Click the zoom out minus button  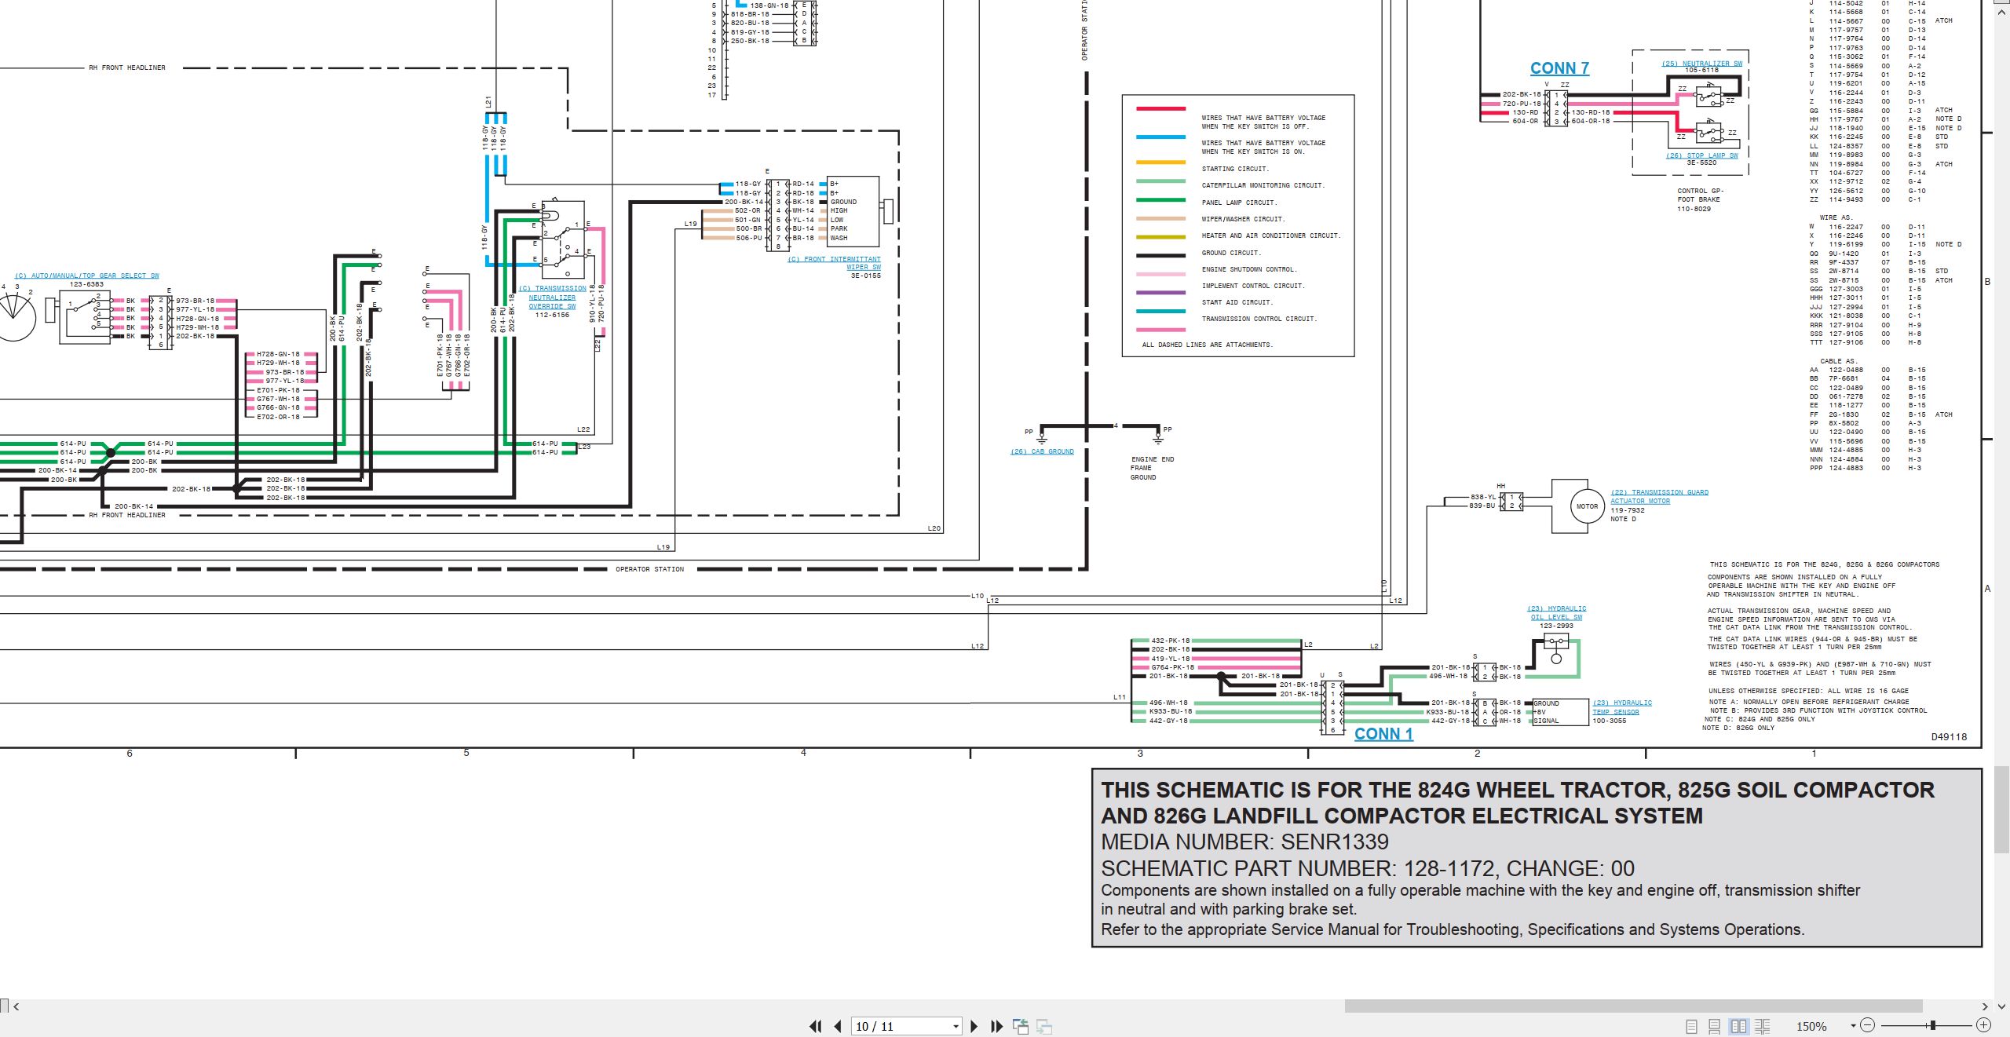[x=1867, y=1025]
